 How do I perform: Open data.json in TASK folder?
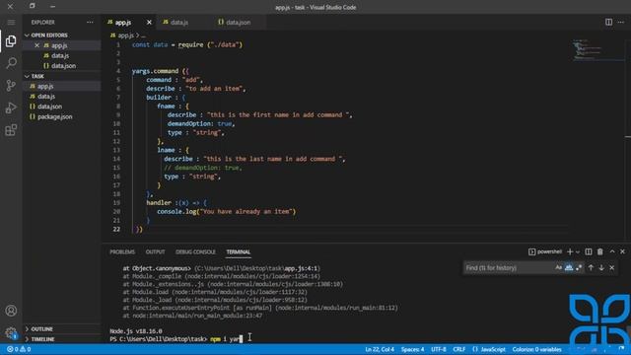(62, 106)
